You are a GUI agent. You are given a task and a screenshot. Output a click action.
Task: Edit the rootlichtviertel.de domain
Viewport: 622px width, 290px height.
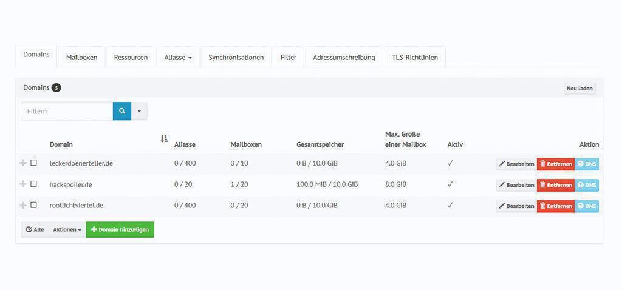(516, 206)
